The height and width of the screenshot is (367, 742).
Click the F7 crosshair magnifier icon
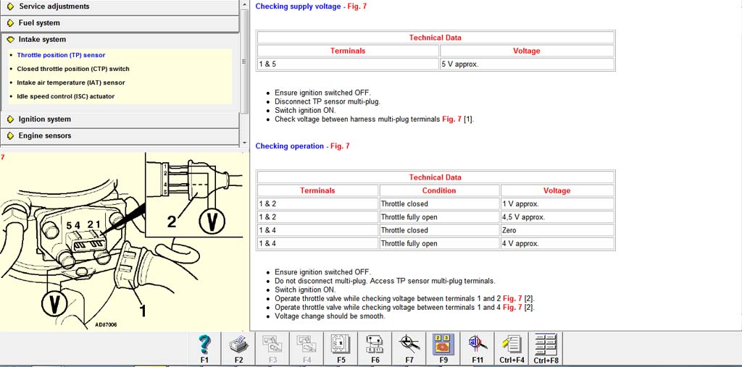click(x=409, y=347)
